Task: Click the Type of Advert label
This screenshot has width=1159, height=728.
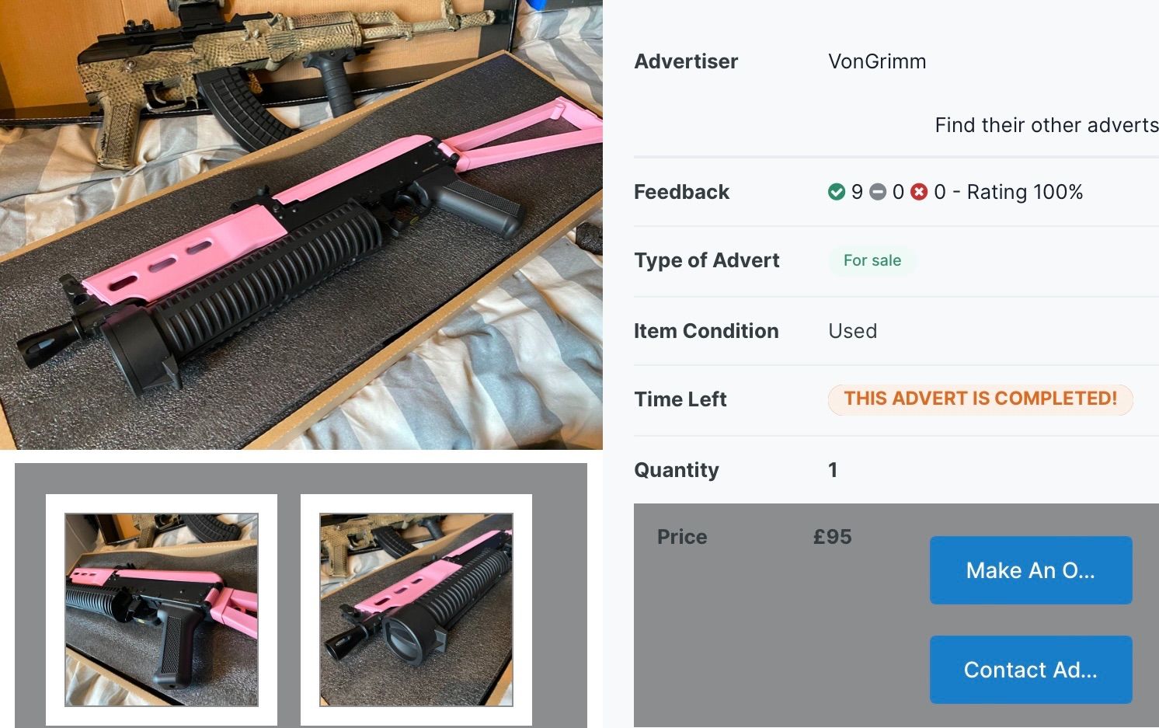Action: point(707,260)
